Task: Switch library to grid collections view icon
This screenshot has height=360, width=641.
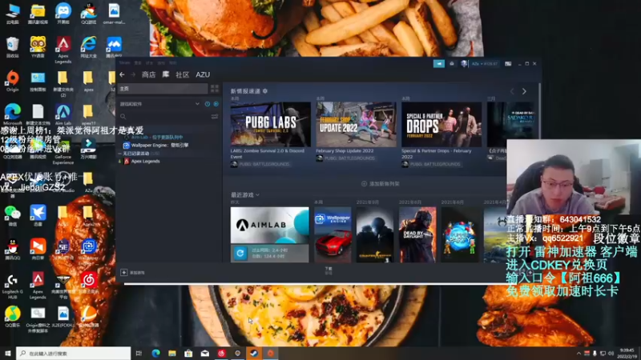Action: [215, 89]
